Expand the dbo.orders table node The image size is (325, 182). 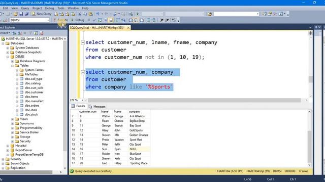click(17, 106)
